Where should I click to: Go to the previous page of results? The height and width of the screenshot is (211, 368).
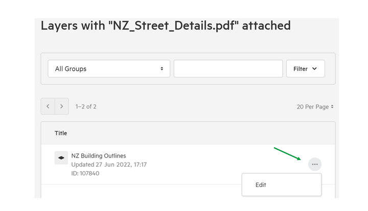click(48, 107)
